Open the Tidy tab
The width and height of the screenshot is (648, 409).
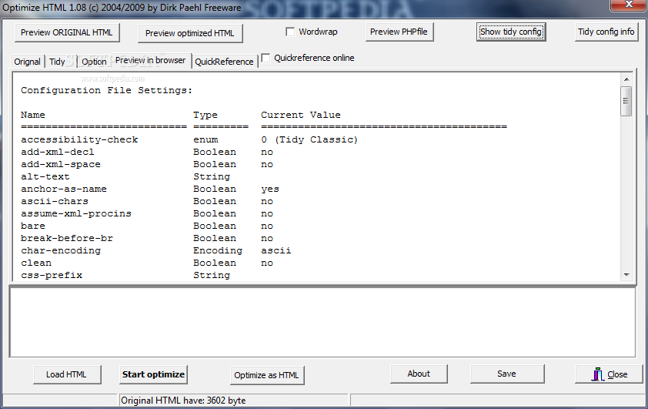(x=57, y=62)
